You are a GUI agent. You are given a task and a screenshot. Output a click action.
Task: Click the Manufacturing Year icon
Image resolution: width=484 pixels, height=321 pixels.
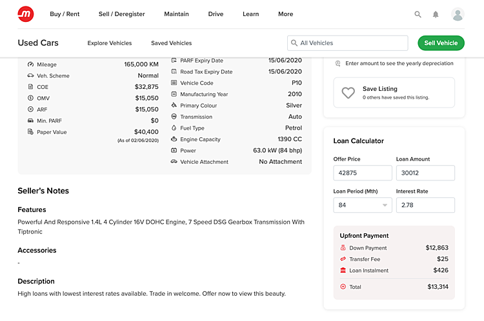pyautogui.click(x=174, y=94)
